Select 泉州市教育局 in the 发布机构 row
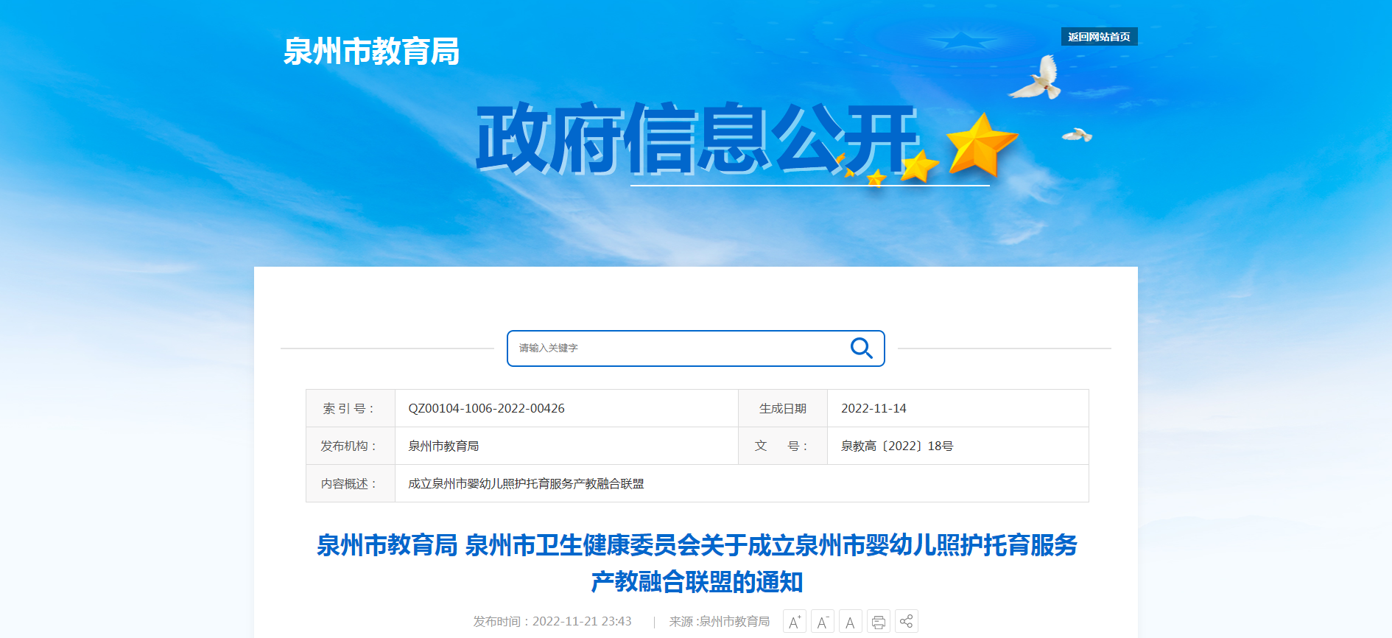Screen dimensions: 1392x638 pyautogui.click(x=443, y=446)
